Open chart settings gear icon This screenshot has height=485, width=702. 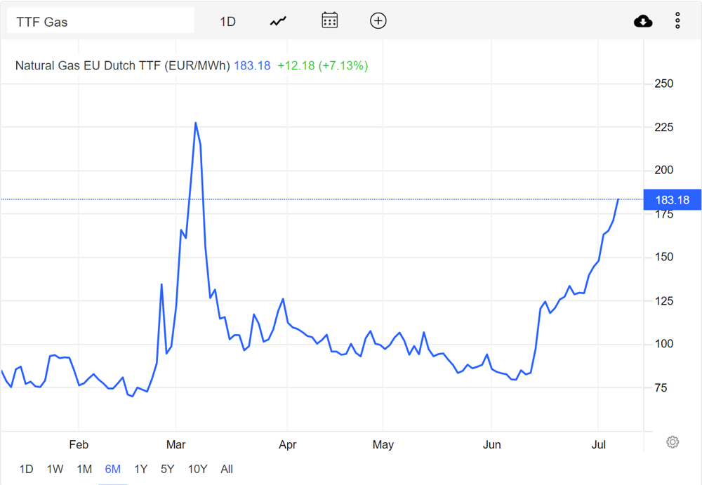click(x=673, y=442)
